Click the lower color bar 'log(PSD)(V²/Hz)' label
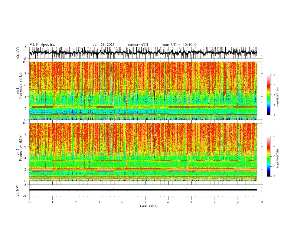294x227 pixels. click(x=278, y=158)
